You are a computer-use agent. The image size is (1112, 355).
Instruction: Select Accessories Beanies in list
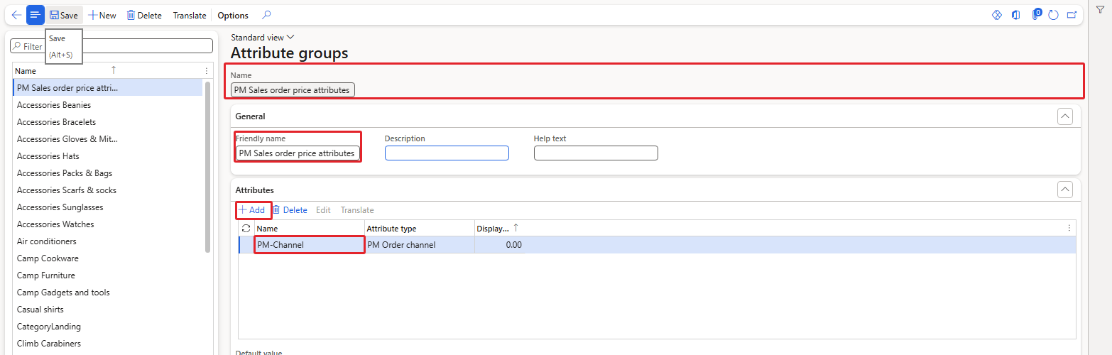[108, 105]
